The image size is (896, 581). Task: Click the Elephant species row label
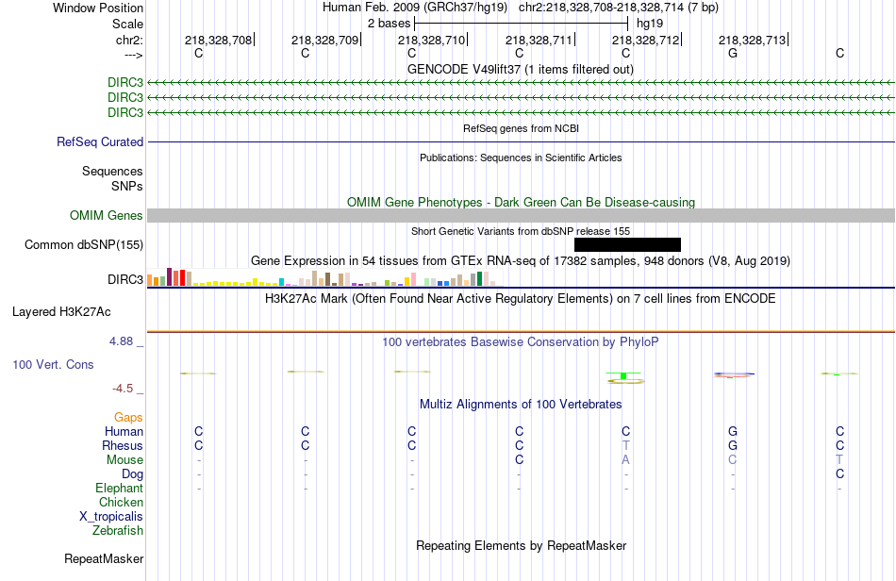point(119,488)
